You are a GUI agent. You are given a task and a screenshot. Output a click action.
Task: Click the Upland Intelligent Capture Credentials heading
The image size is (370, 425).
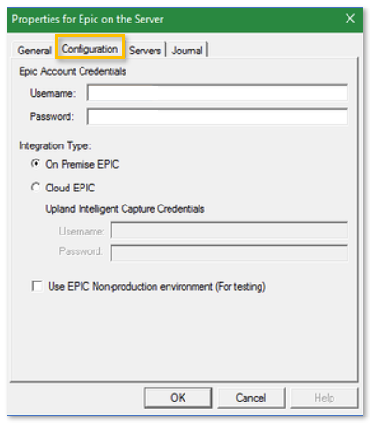tap(125, 209)
